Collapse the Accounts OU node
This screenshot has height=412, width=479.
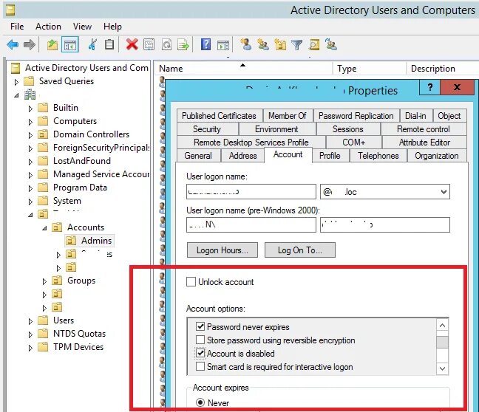point(44,228)
